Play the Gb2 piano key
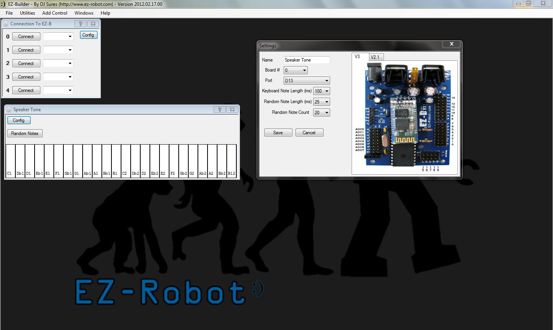 coord(183,161)
